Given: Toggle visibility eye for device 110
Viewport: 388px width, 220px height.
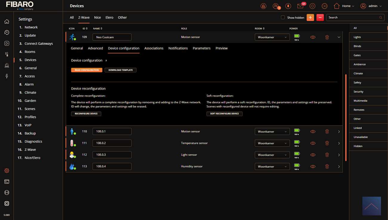Looking at the screenshot, I should click(313, 131).
